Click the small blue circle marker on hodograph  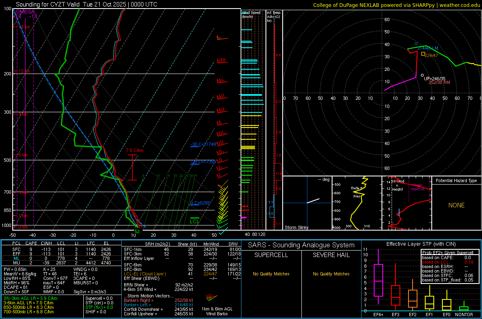coord(416,44)
